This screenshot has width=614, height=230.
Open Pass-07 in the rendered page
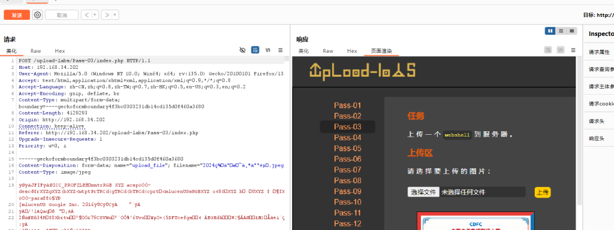tap(347, 170)
